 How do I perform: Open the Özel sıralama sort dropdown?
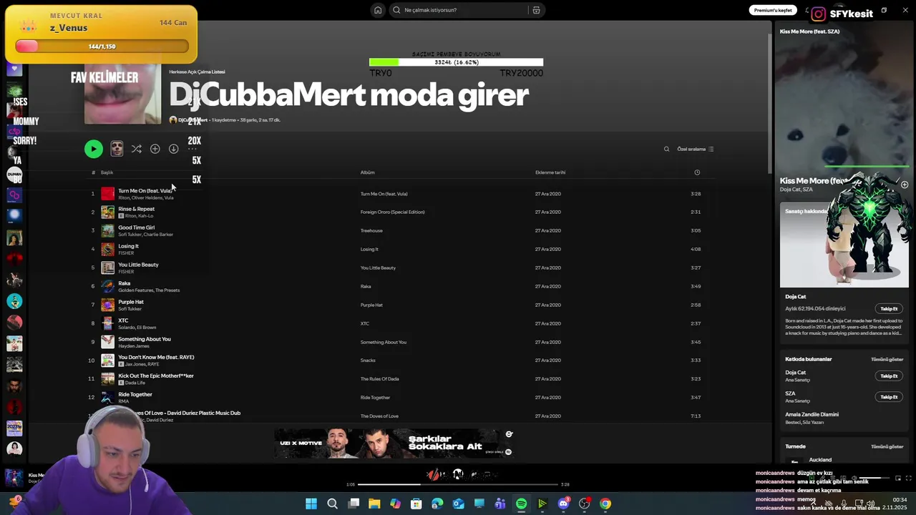[x=695, y=149]
